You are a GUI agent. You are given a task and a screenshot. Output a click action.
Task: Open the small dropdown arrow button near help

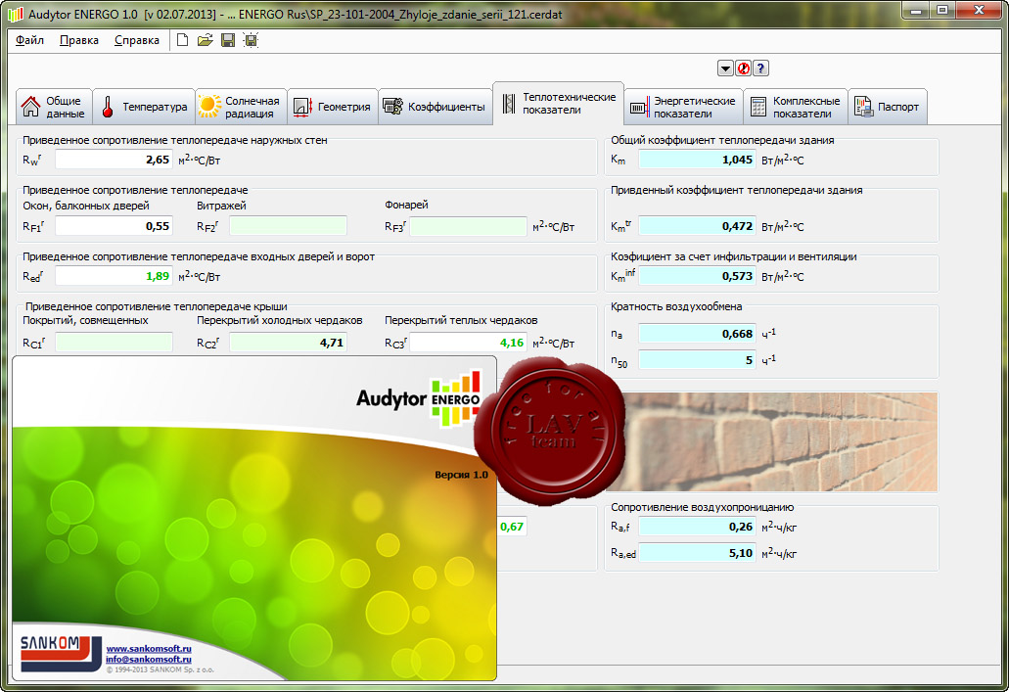click(x=725, y=69)
